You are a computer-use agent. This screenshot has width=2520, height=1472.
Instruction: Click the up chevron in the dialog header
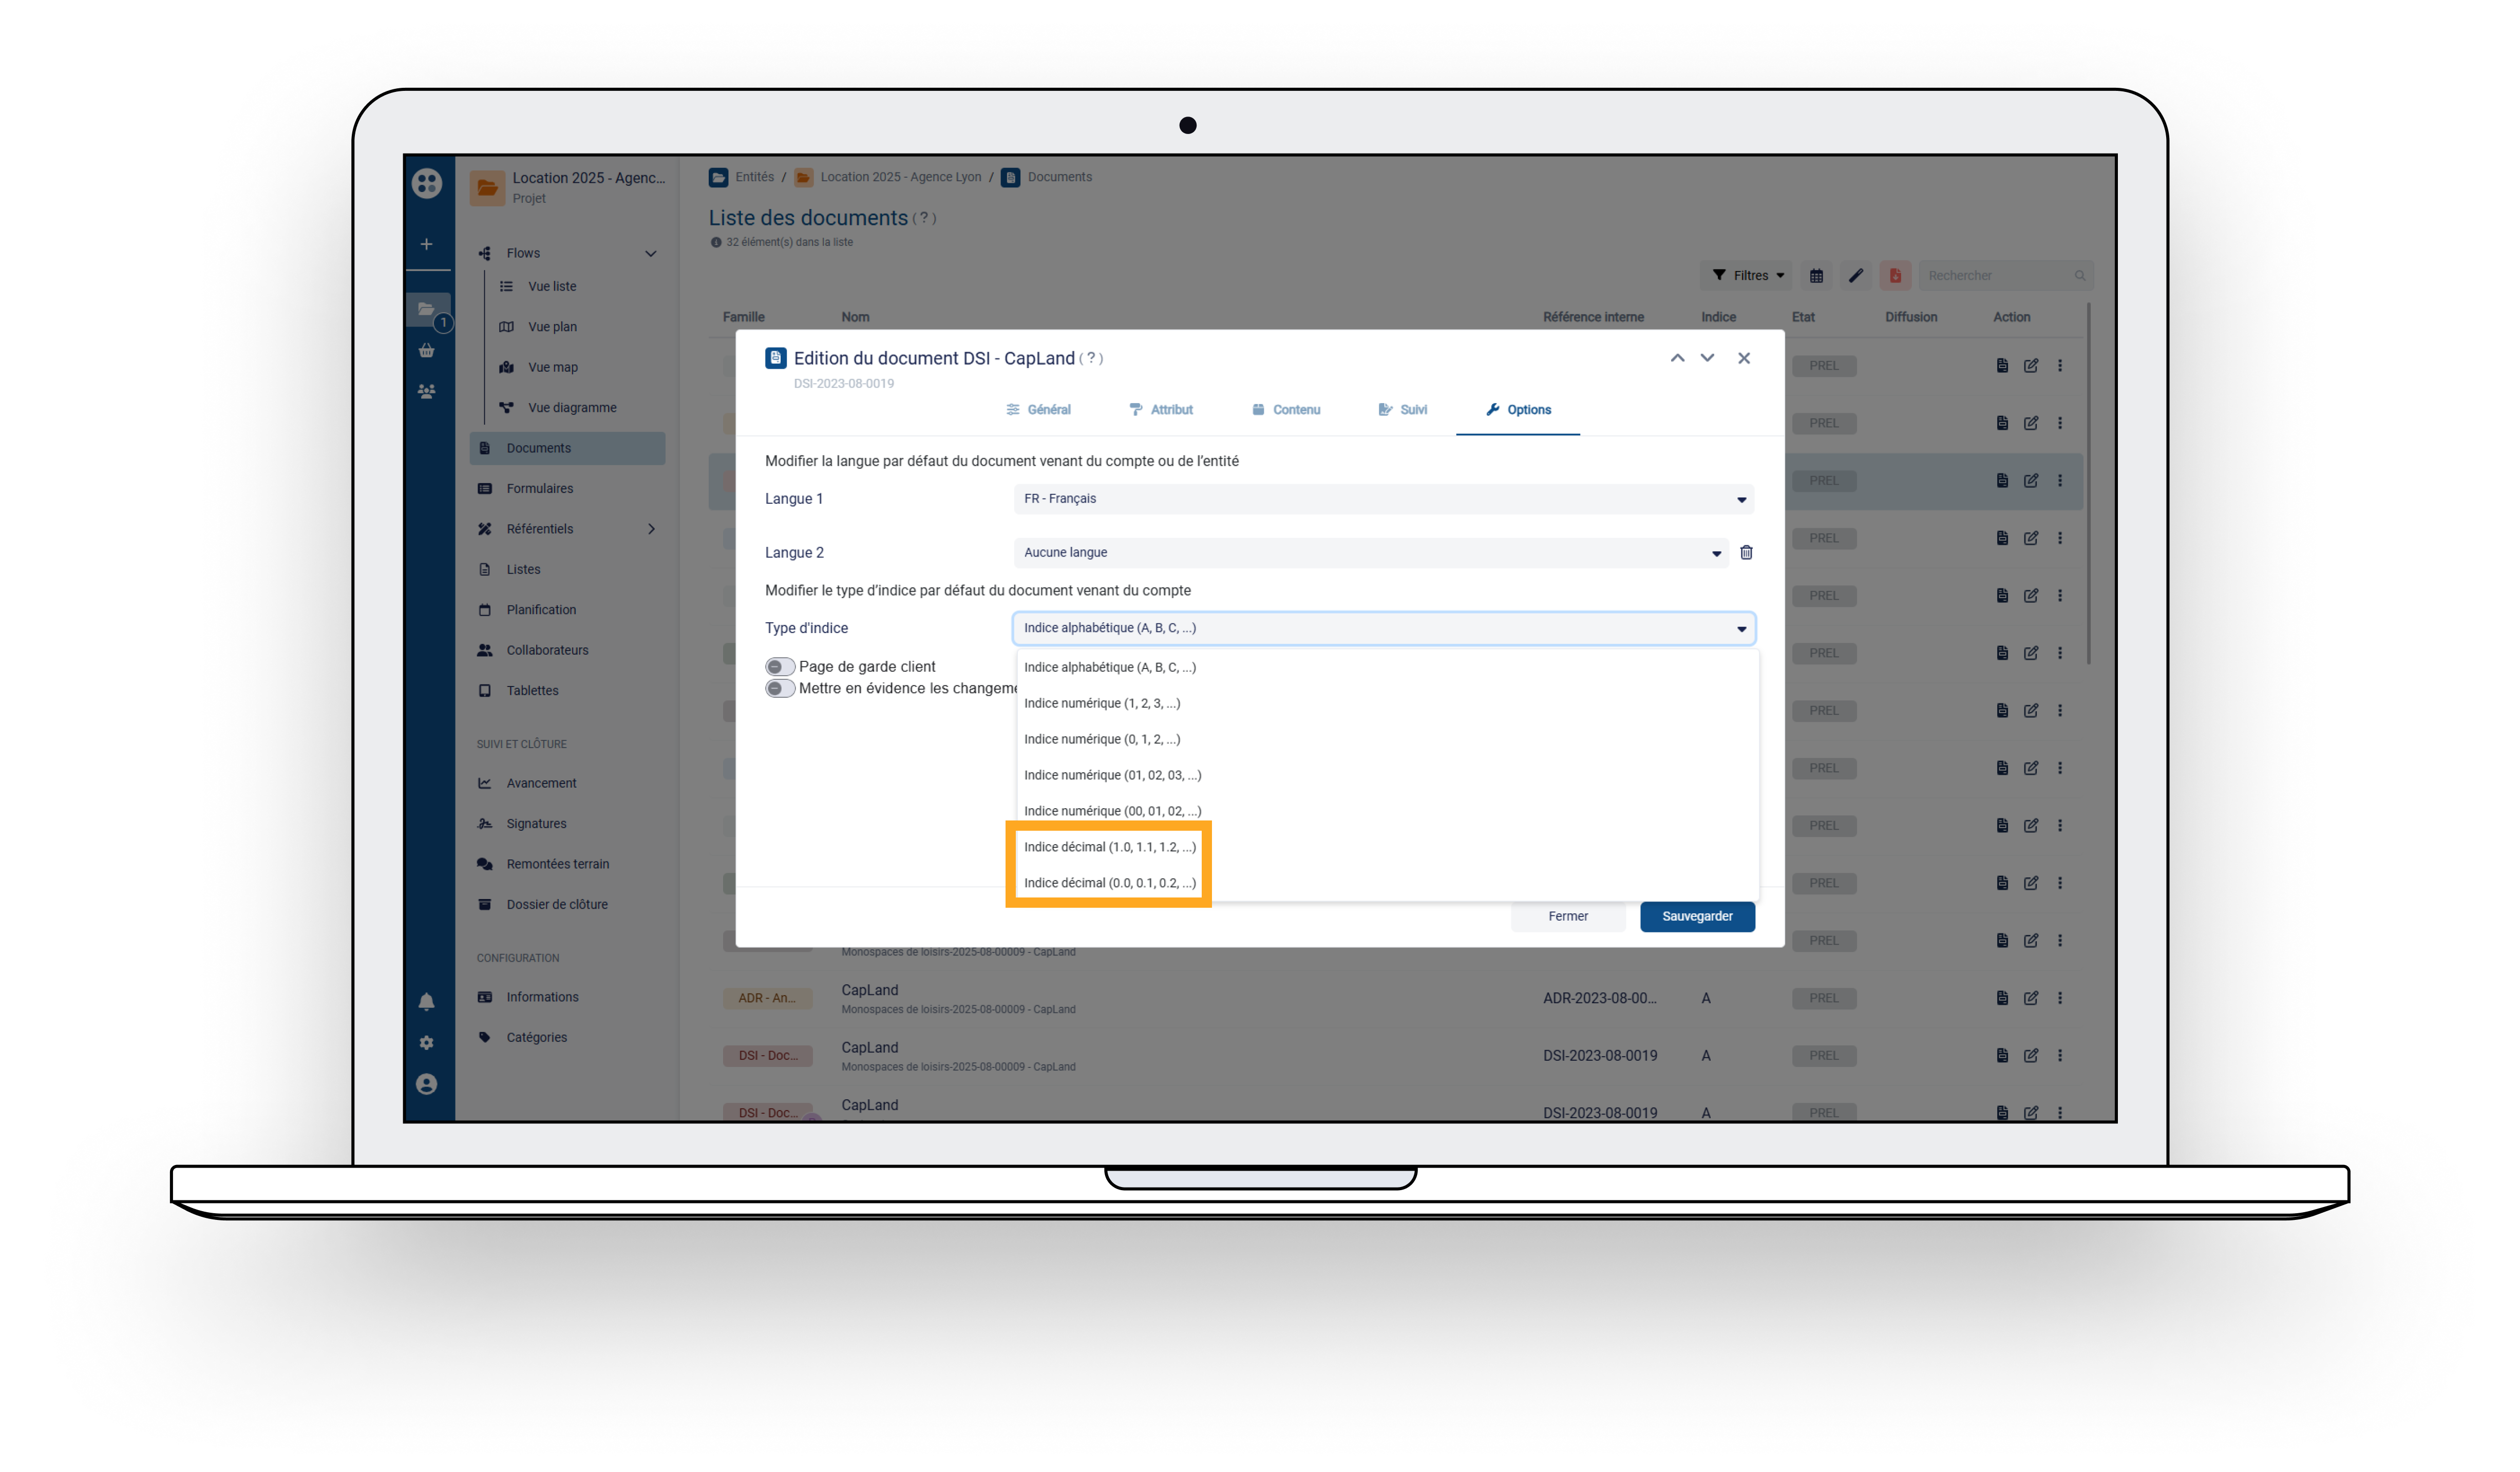point(1677,358)
